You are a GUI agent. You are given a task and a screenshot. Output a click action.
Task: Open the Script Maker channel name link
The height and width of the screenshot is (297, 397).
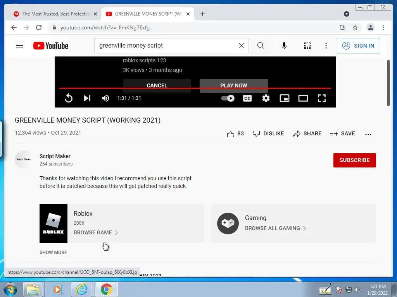55,156
